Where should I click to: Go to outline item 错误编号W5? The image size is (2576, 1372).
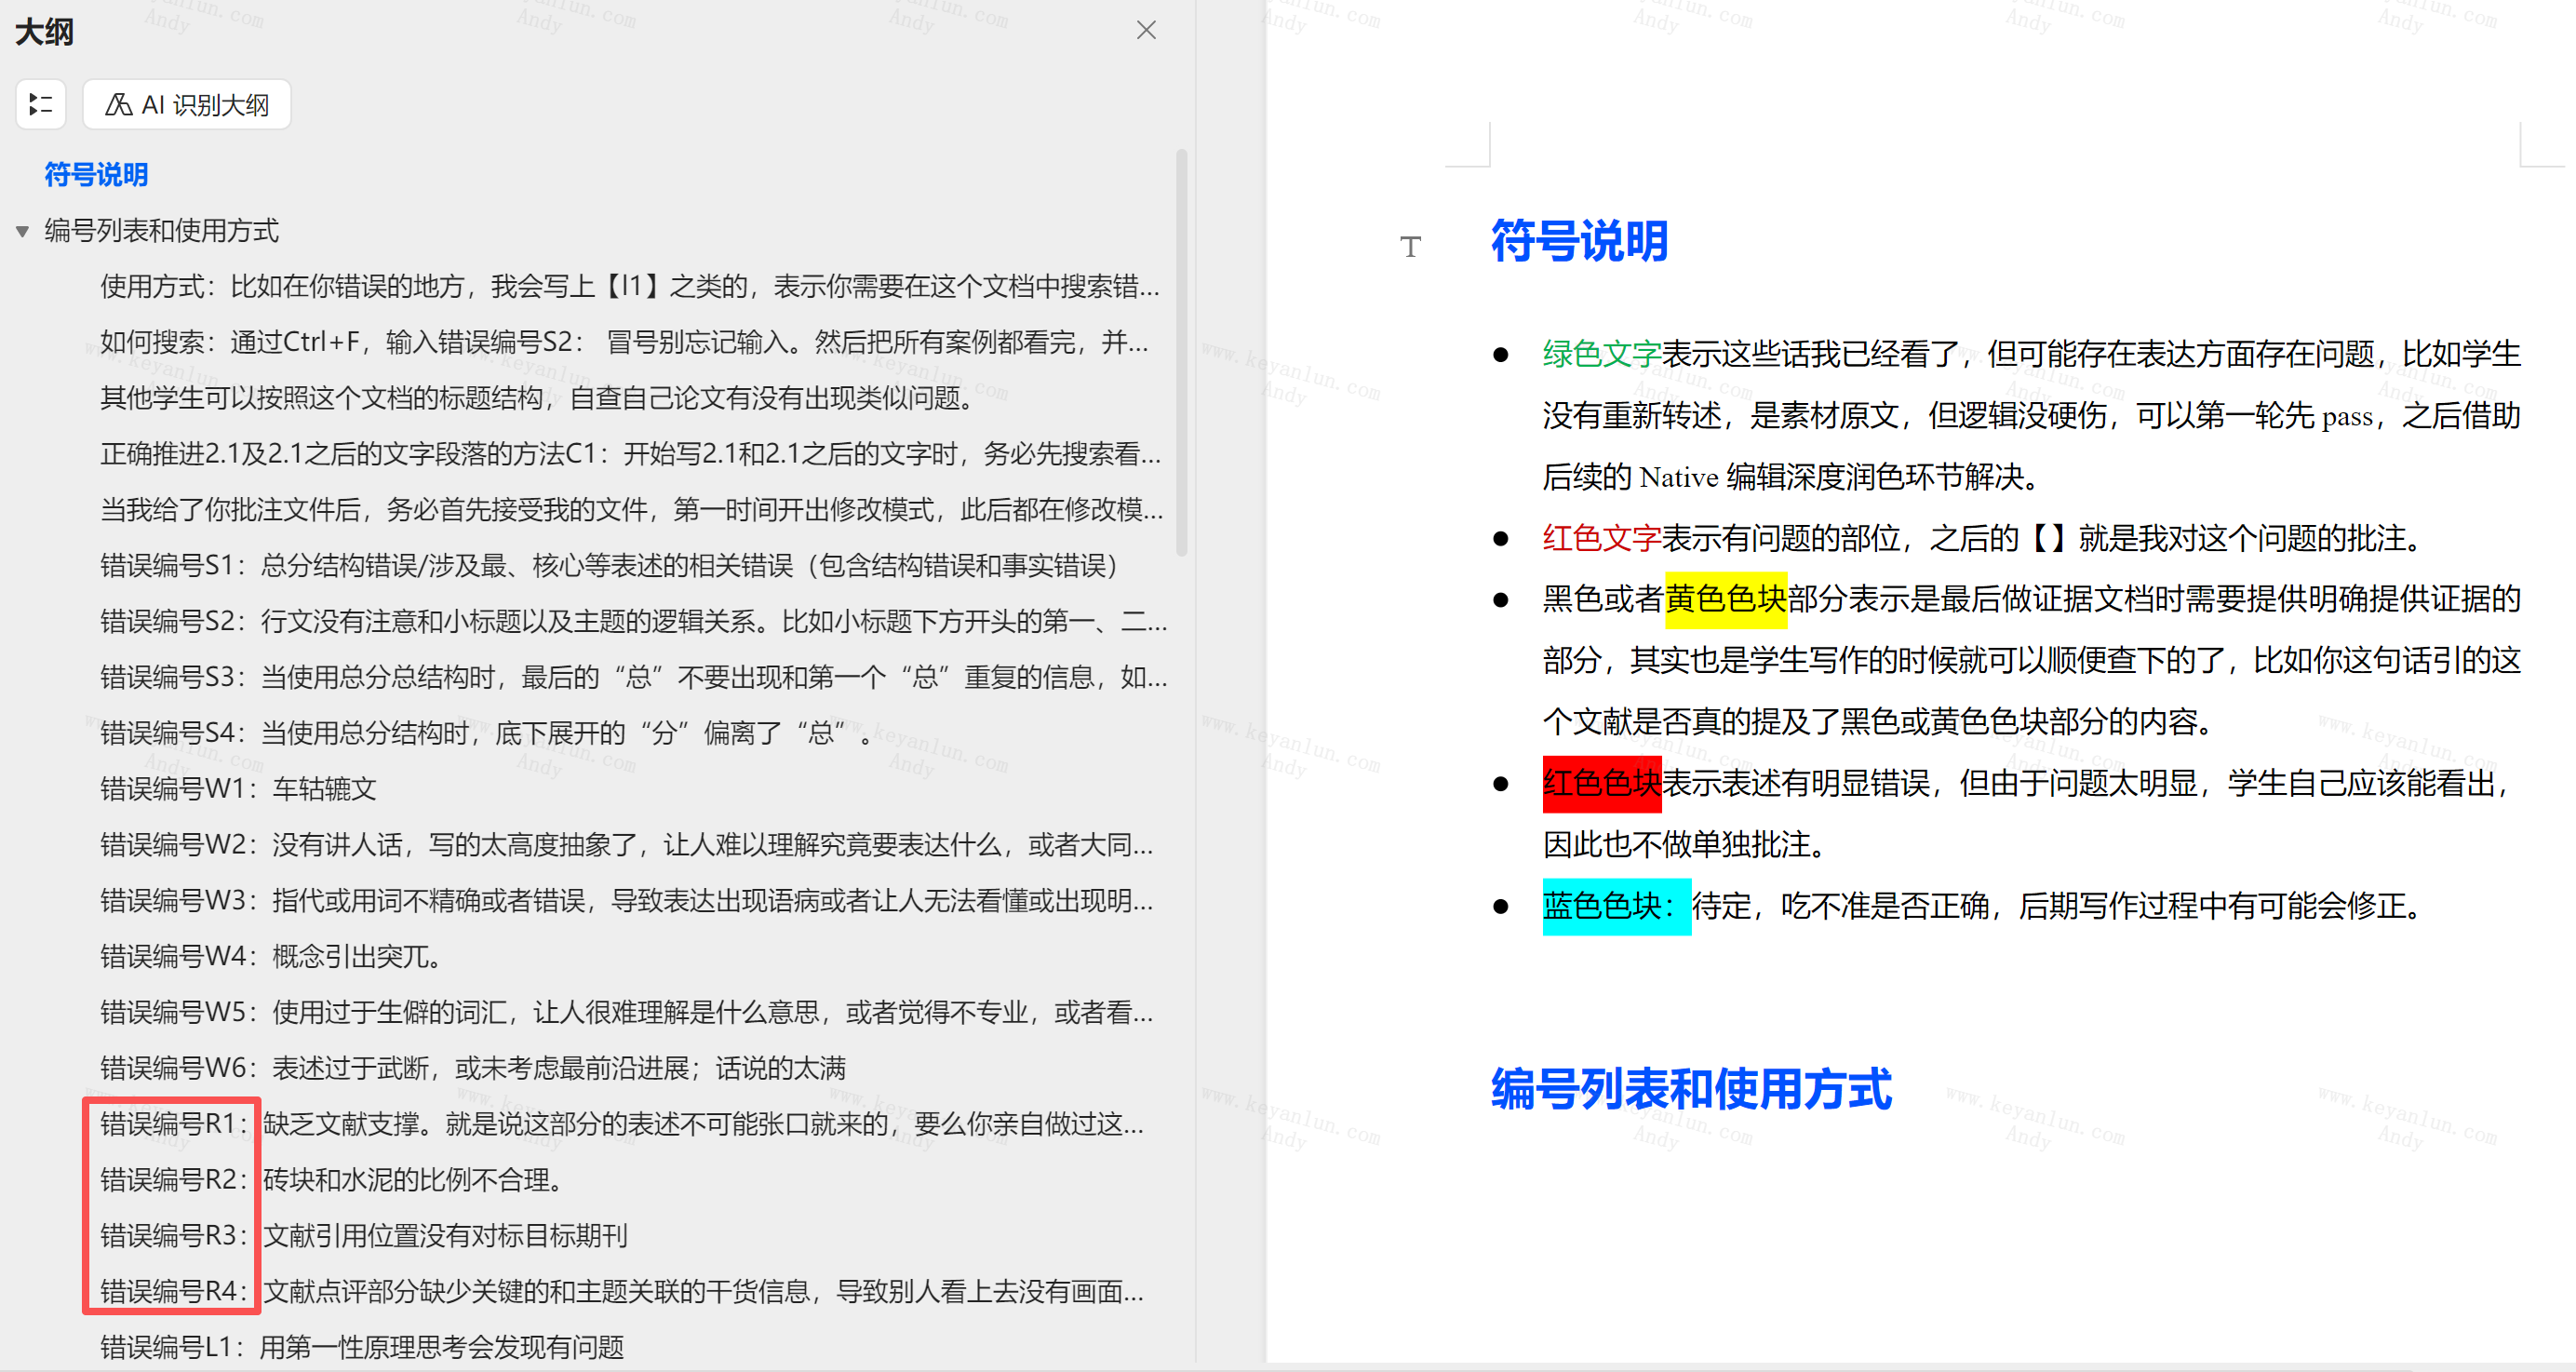(627, 1013)
